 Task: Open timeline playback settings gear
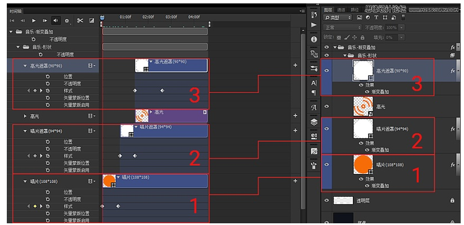tap(67, 21)
